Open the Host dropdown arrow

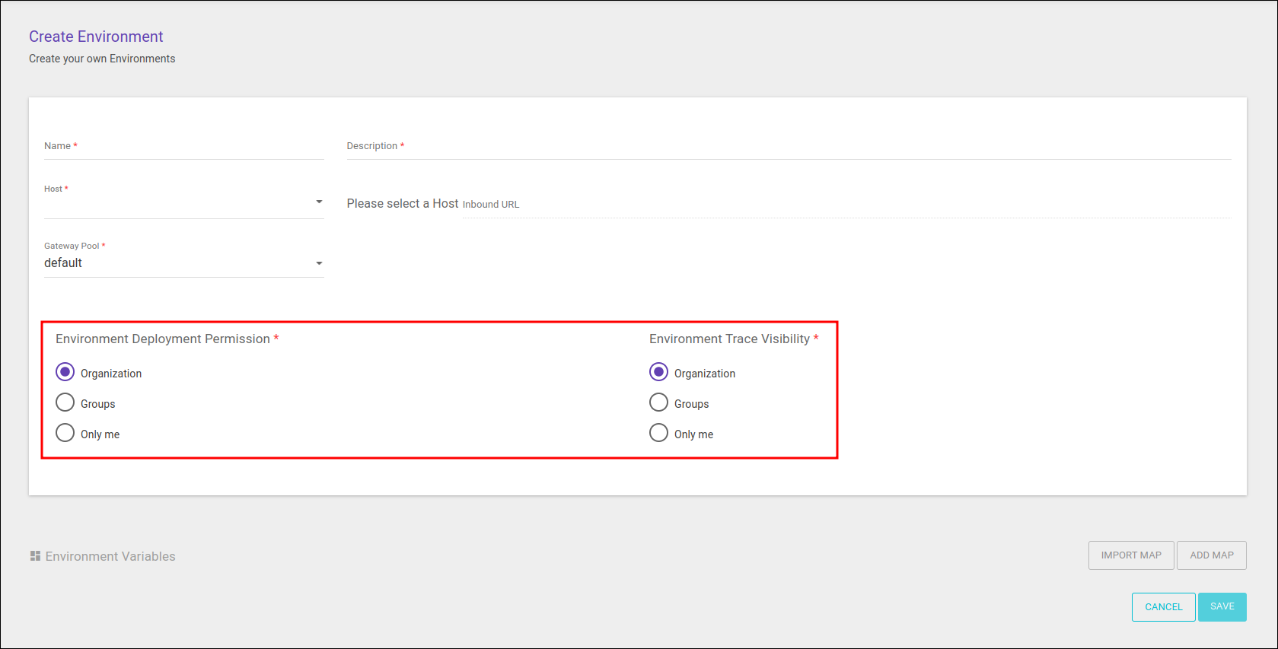pos(319,202)
